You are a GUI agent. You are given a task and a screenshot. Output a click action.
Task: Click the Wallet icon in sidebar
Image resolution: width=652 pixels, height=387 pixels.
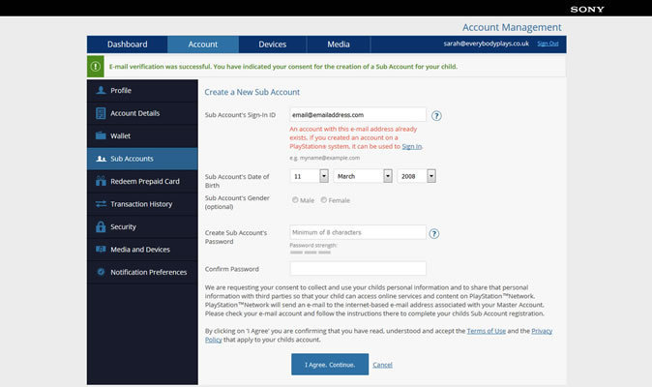[x=101, y=135]
